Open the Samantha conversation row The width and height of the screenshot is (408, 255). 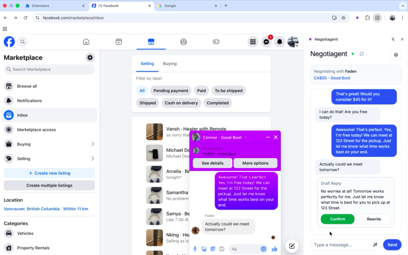pyautogui.click(x=168, y=195)
